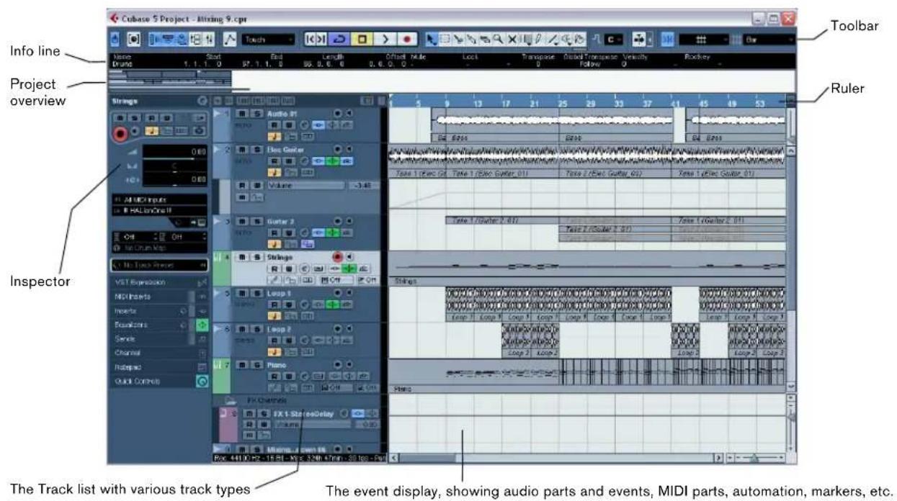897x501 pixels.
Task: Open edit channel settings on Guitar 2
Action: click(303, 232)
